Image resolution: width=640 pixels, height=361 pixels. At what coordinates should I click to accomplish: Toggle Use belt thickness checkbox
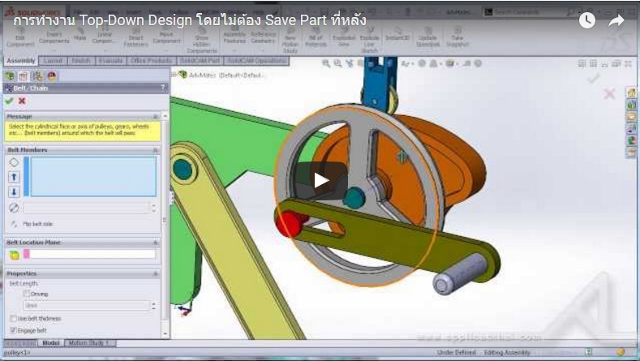coord(13,318)
